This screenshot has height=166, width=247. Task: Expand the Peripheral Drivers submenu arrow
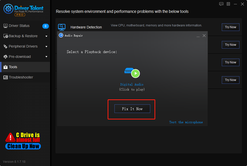click(x=46, y=47)
